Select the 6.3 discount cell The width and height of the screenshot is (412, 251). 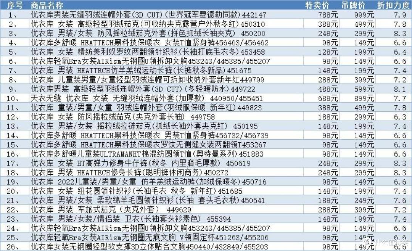click(x=400, y=117)
